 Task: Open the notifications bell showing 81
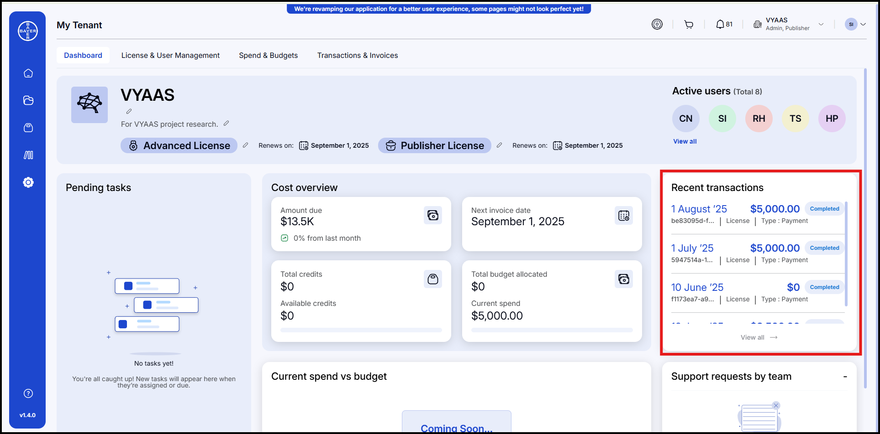point(724,24)
